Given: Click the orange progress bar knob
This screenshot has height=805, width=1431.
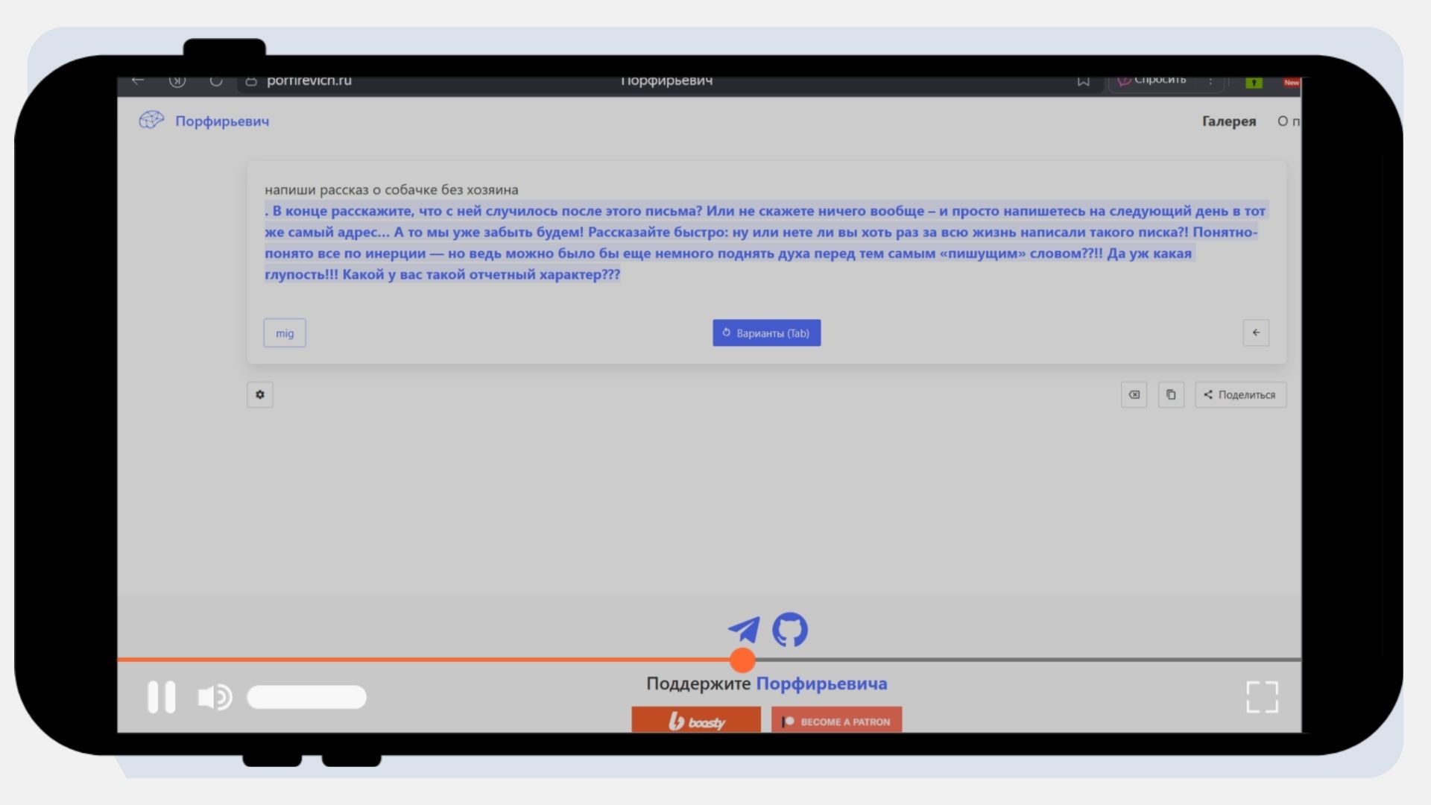Looking at the screenshot, I should 742,660.
